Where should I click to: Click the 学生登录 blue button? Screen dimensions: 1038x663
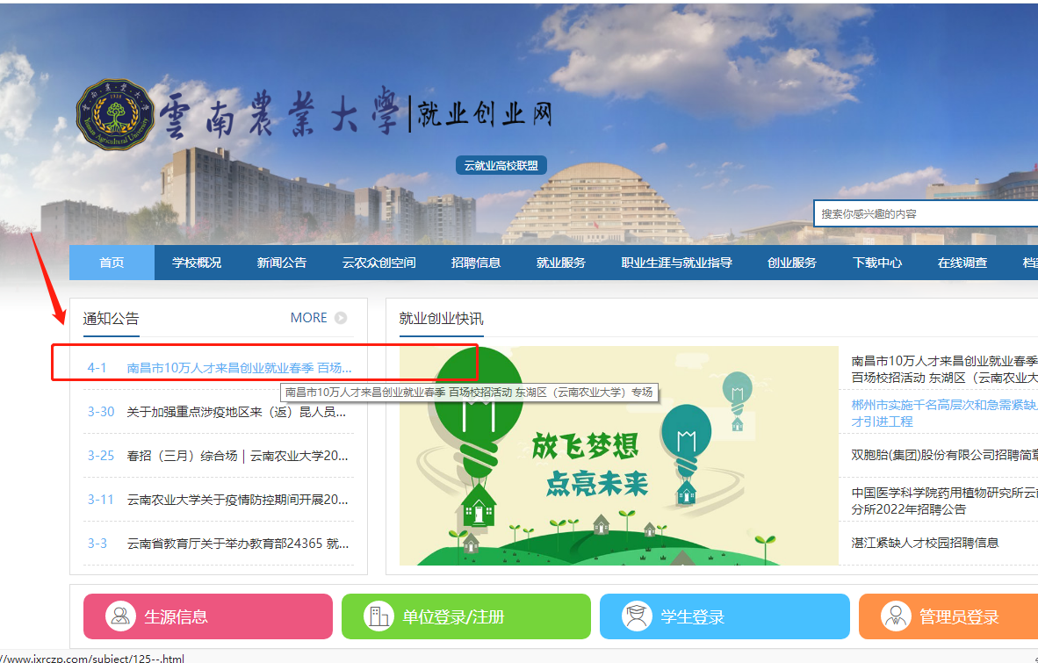tap(724, 616)
